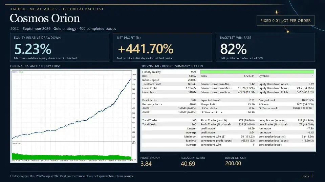Select consecutive losses value 3 (-12.20)
The height and width of the screenshot is (182, 325).
coord(308,136)
